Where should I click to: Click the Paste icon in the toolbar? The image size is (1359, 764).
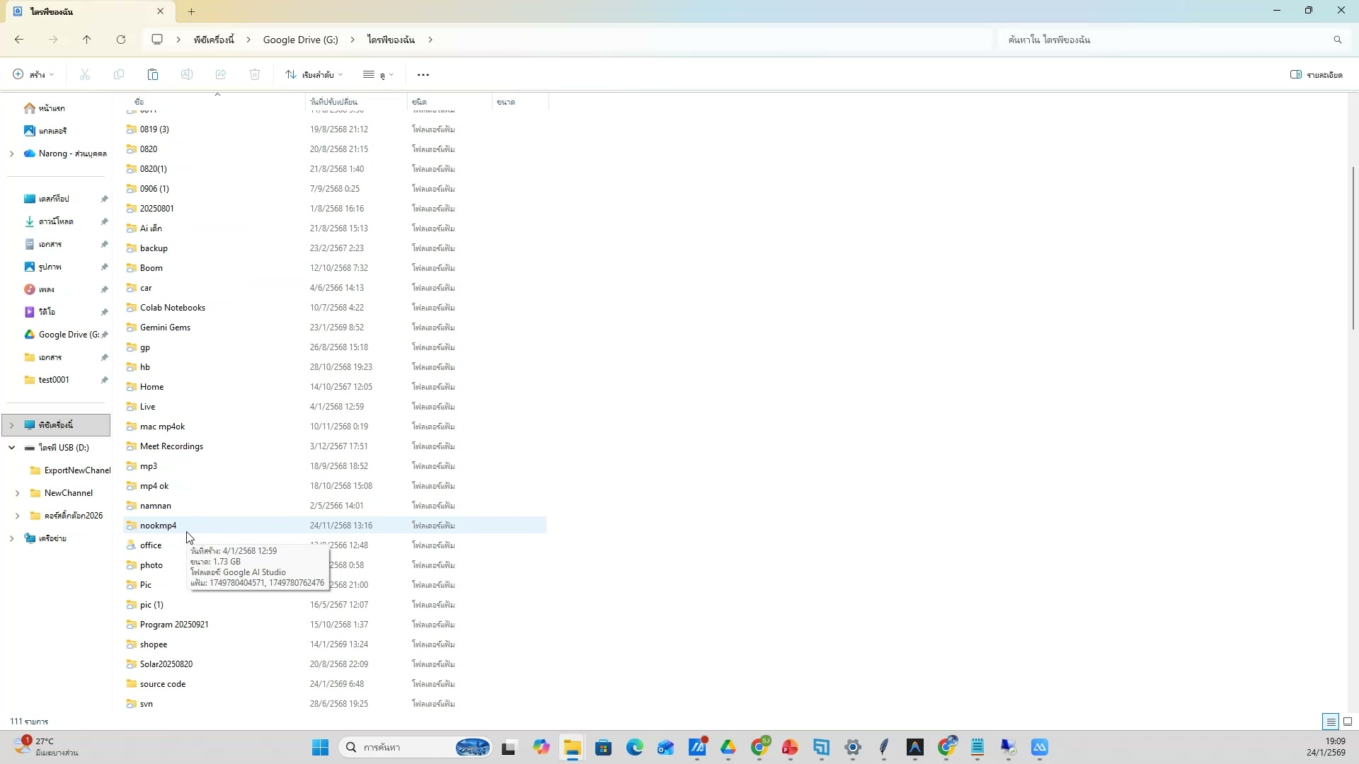coord(153,74)
